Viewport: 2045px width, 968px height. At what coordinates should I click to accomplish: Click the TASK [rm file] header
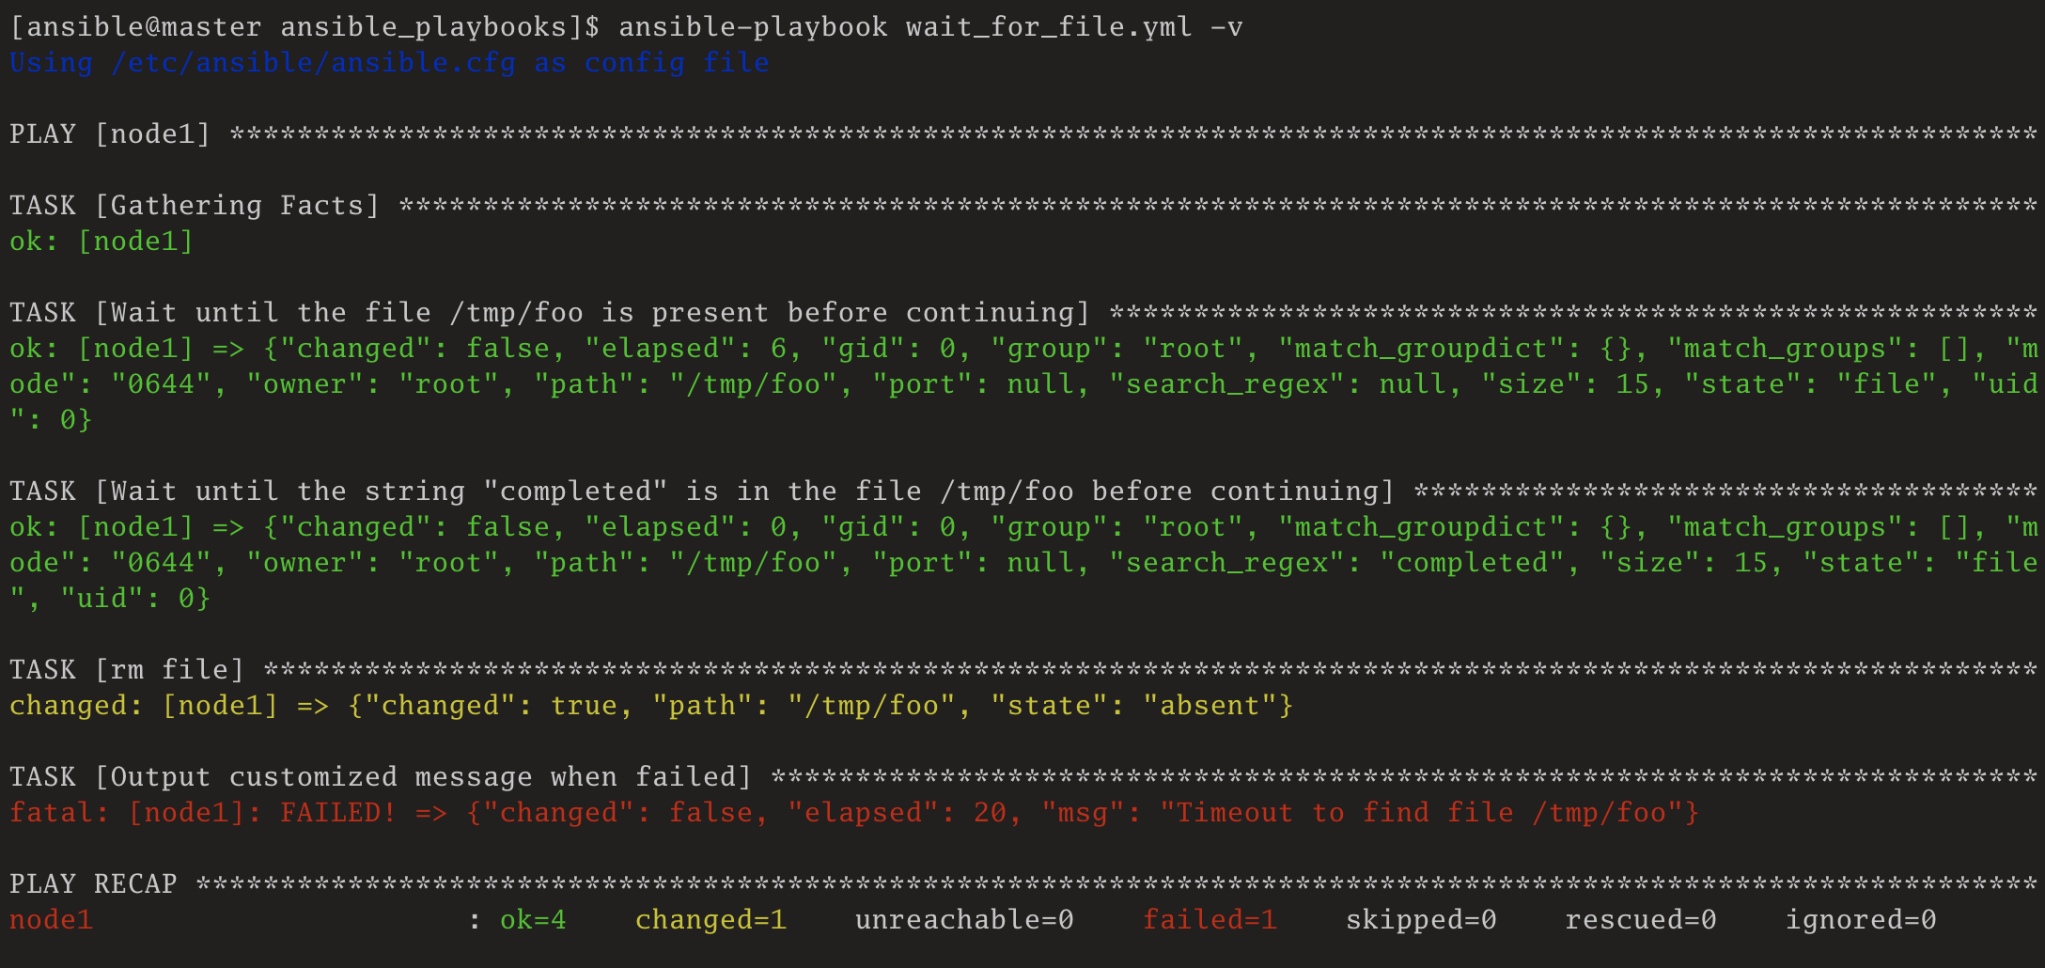coord(127,670)
